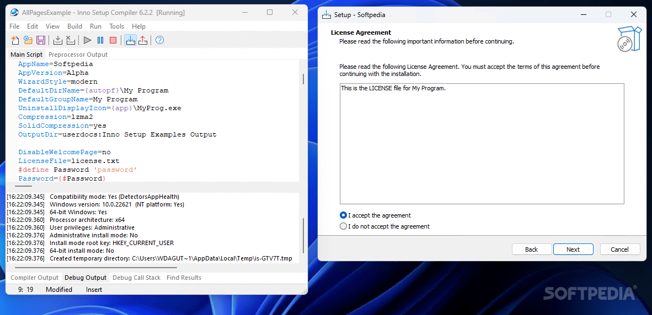Select 'I do not accept the agreement'
Image resolution: width=652 pixels, height=315 pixels.
[384, 226]
